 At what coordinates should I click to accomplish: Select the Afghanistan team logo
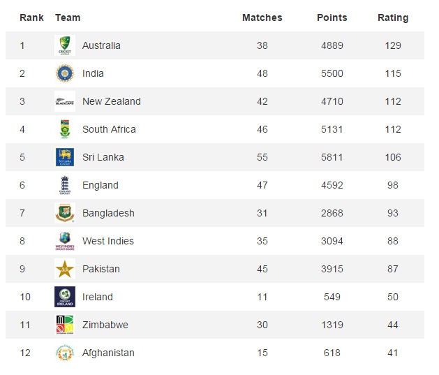(65, 353)
